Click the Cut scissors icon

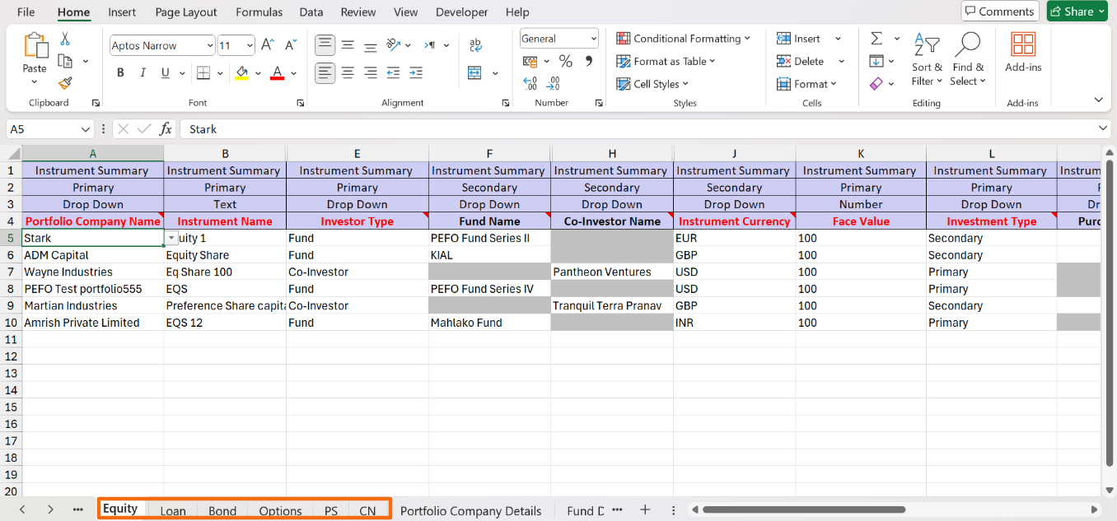[x=65, y=40]
